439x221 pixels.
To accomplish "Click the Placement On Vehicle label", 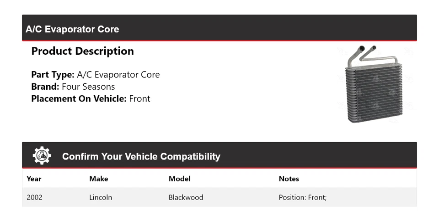I will (79, 98).
